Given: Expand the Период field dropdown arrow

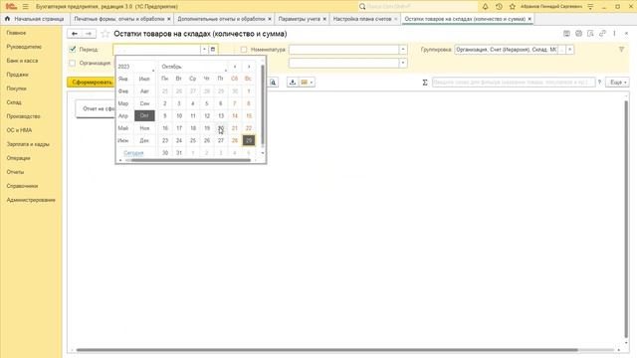Looking at the screenshot, I should pos(204,49).
